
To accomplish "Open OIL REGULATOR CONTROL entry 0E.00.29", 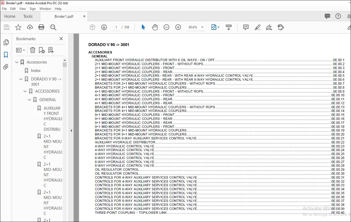I will pos(220,170).
